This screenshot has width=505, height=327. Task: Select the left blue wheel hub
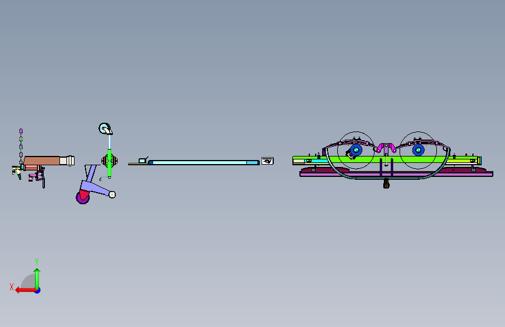click(x=356, y=150)
